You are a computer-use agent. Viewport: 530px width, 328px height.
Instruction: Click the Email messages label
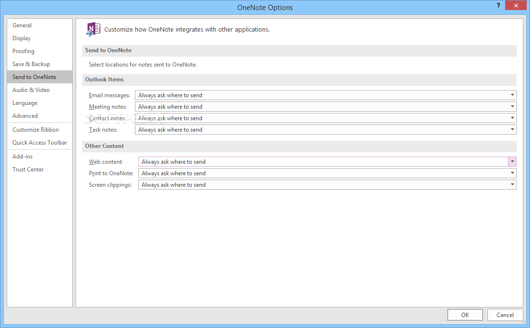tap(110, 95)
